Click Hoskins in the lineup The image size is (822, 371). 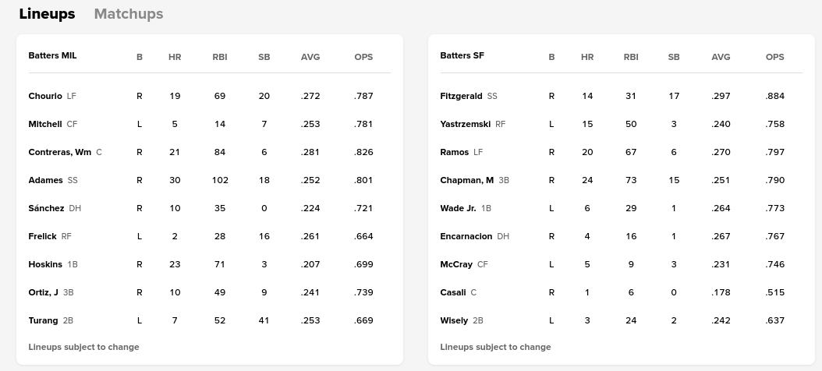coord(45,264)
